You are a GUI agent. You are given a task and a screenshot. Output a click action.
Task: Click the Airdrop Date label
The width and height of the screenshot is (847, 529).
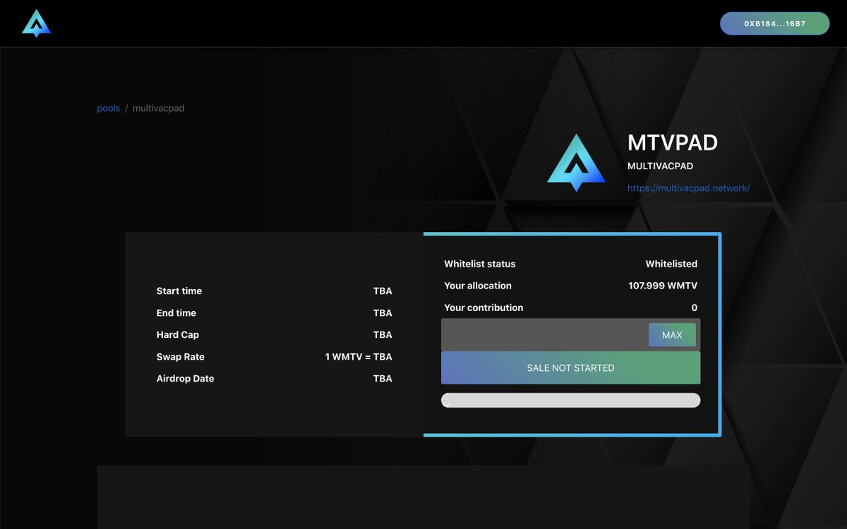(x=185, y=378)
